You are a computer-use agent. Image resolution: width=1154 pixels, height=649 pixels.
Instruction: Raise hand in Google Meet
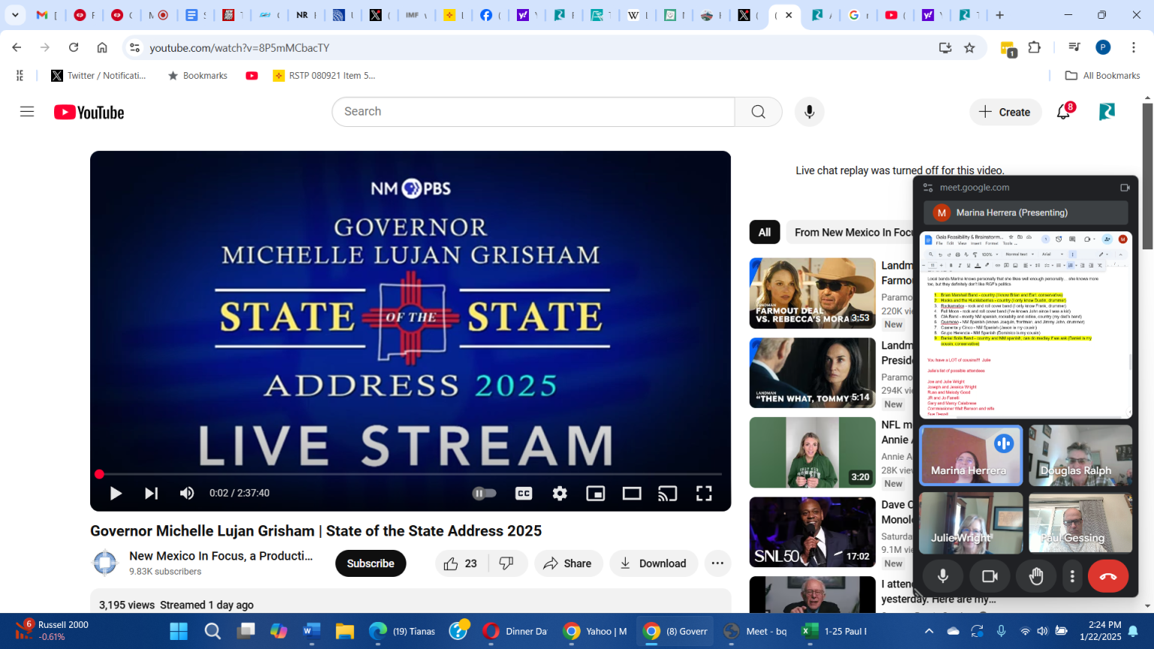1036,576
